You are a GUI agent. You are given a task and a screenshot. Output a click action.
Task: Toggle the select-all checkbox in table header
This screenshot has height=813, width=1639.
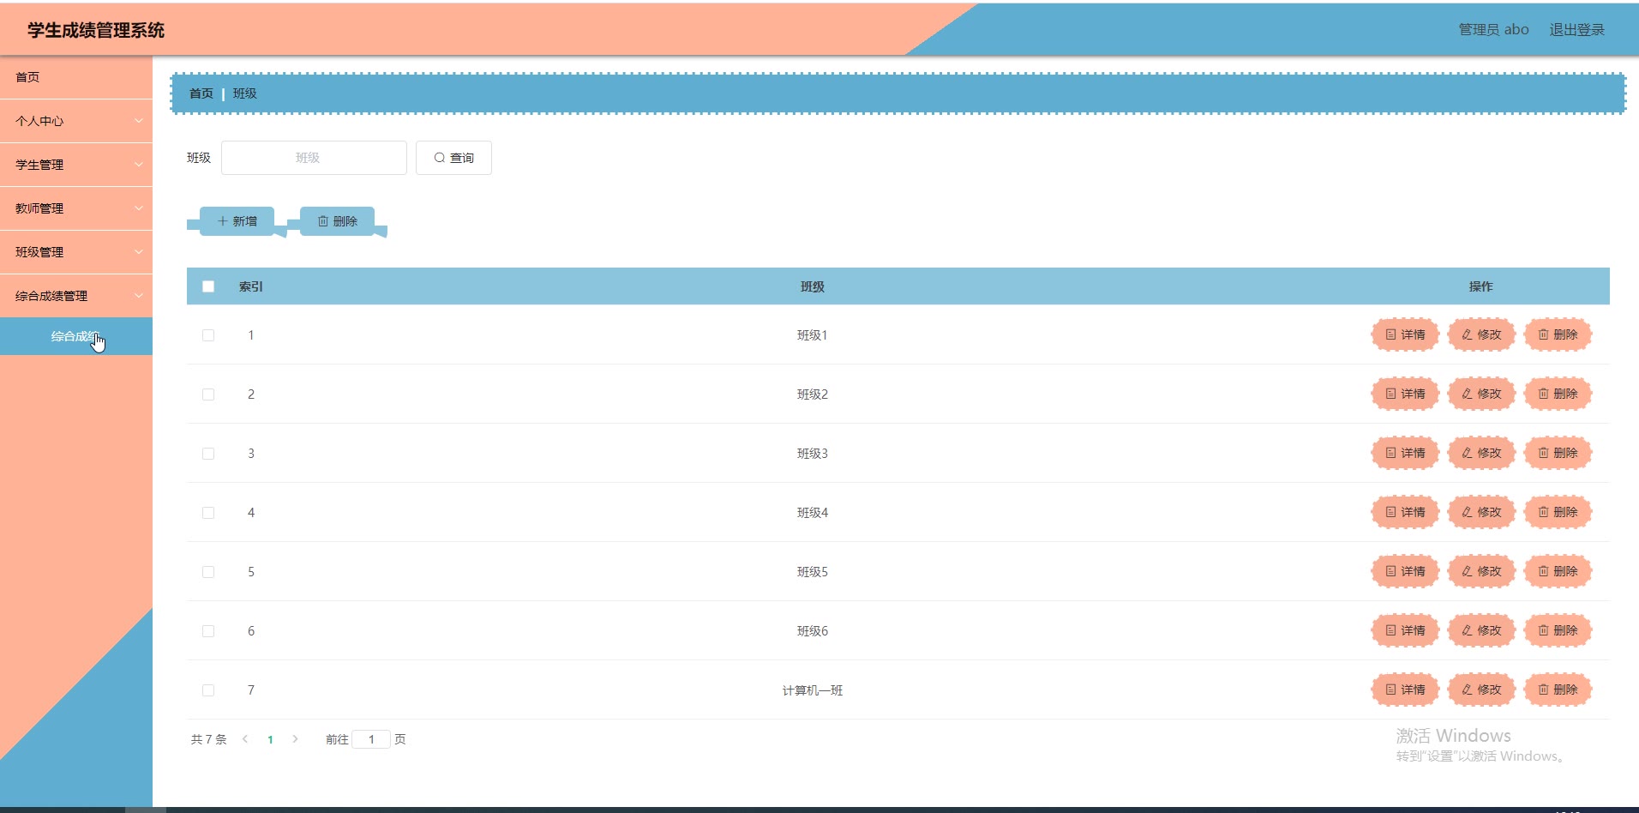click(x=208, y=286)
